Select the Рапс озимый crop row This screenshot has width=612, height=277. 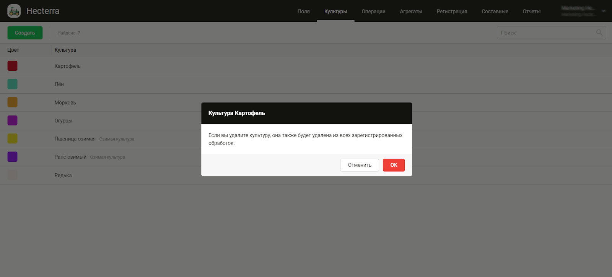[70, 157]
